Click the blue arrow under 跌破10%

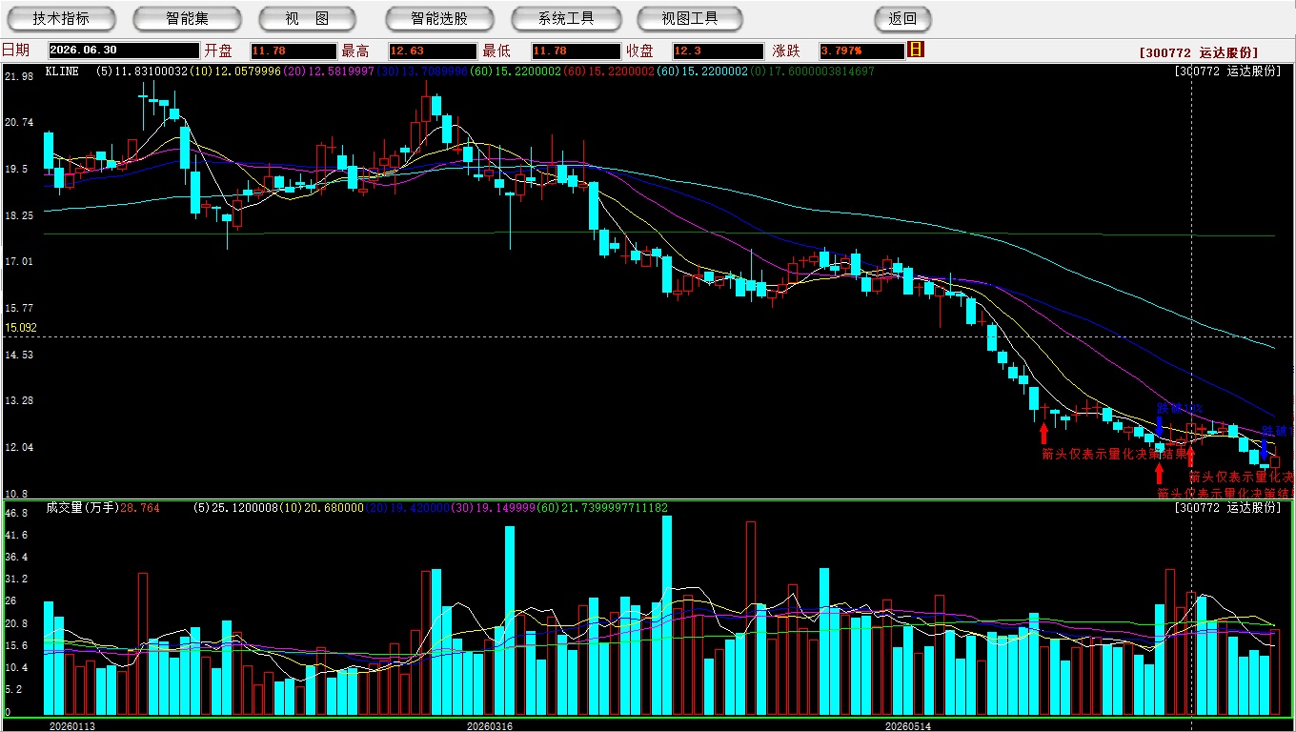(1160, 425)
